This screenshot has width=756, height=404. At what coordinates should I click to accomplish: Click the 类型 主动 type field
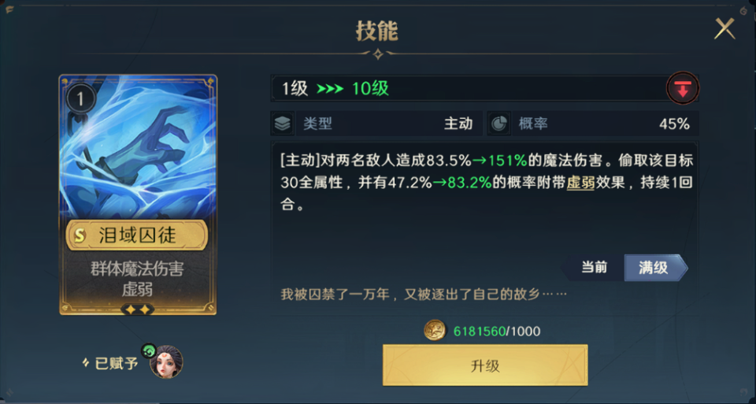376,124
